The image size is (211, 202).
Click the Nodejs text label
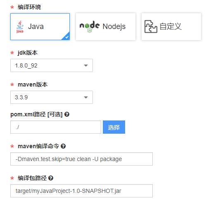pos(114,26)
